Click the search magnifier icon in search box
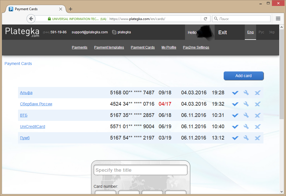Image resolution: width=286 pixels, height=196 pixels. [x=216, y=19]
